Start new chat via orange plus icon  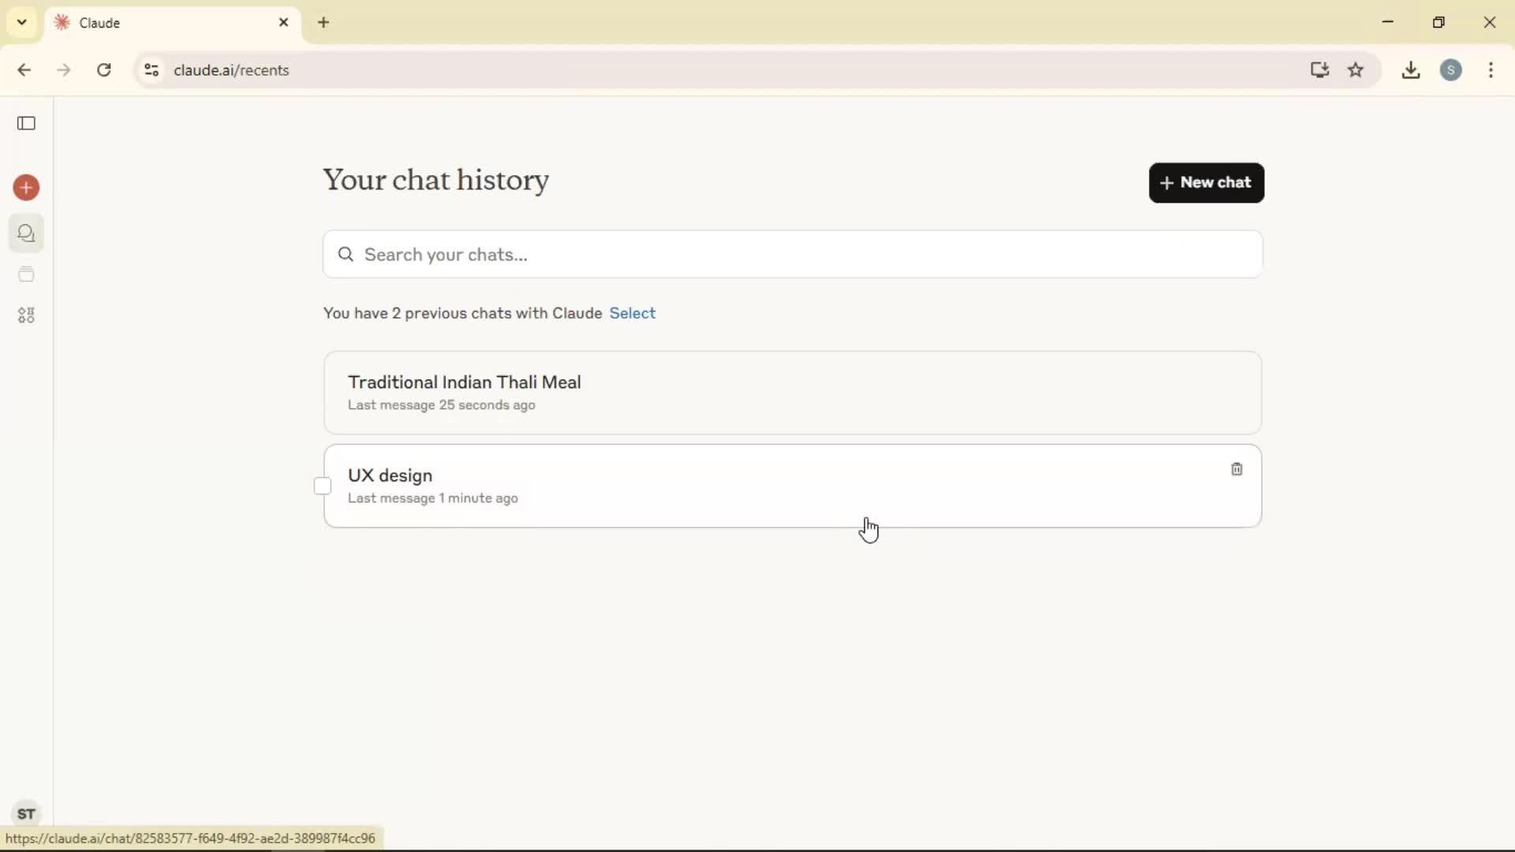(26, 188)
